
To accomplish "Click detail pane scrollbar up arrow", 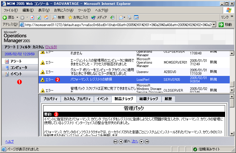I will click(232, 97).
